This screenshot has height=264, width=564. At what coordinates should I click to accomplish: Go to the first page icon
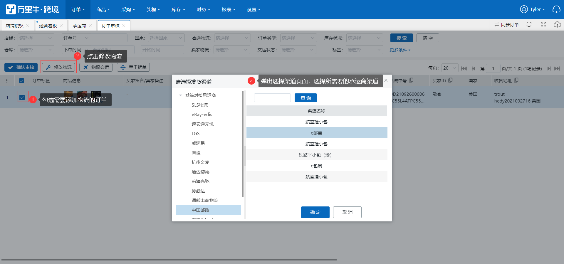pyautogui.click(x=464, y=68)
